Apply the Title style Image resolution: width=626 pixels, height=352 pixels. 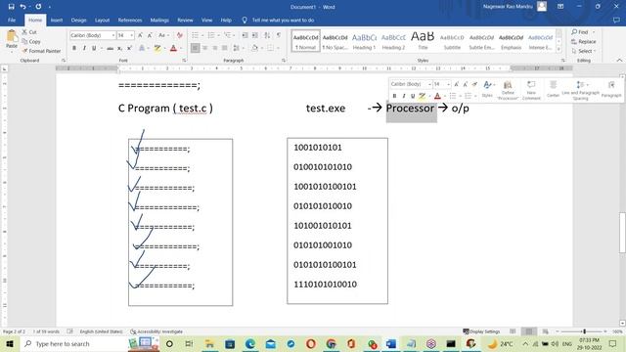pyautogui.click(x=423, y=41)
